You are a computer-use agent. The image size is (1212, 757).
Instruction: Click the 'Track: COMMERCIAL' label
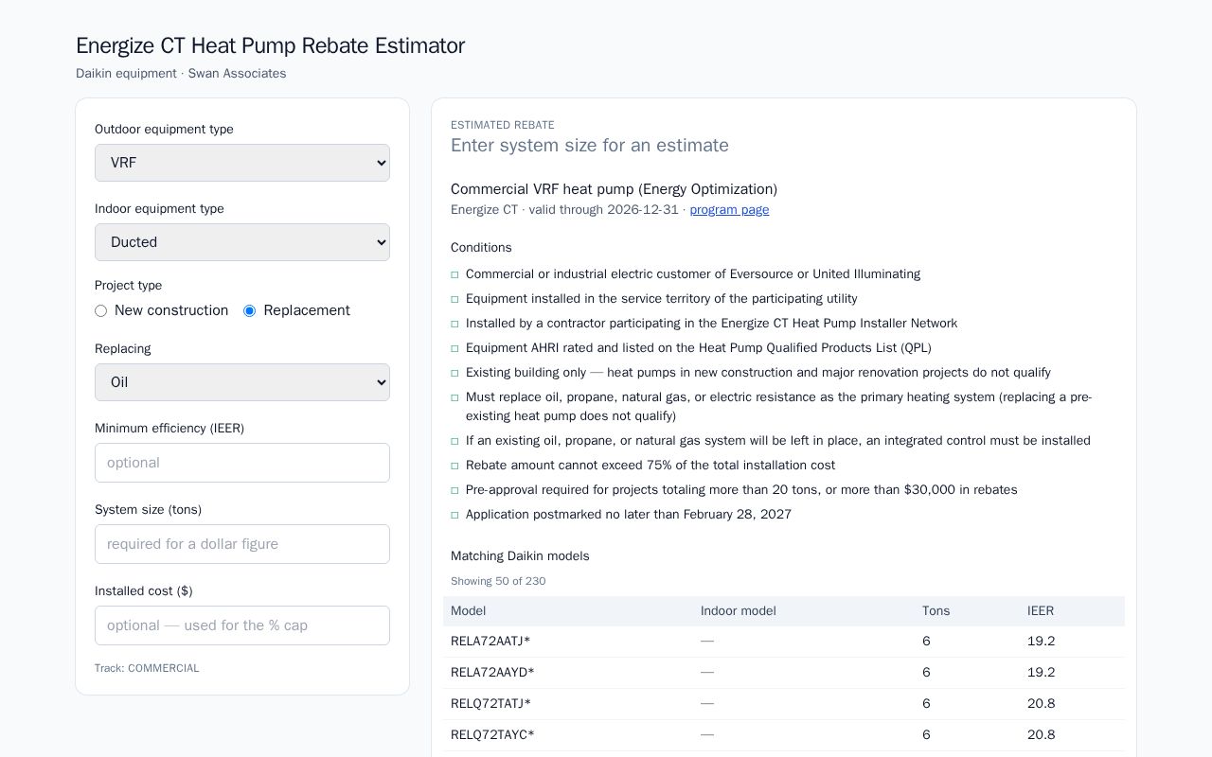coord(147,668)
